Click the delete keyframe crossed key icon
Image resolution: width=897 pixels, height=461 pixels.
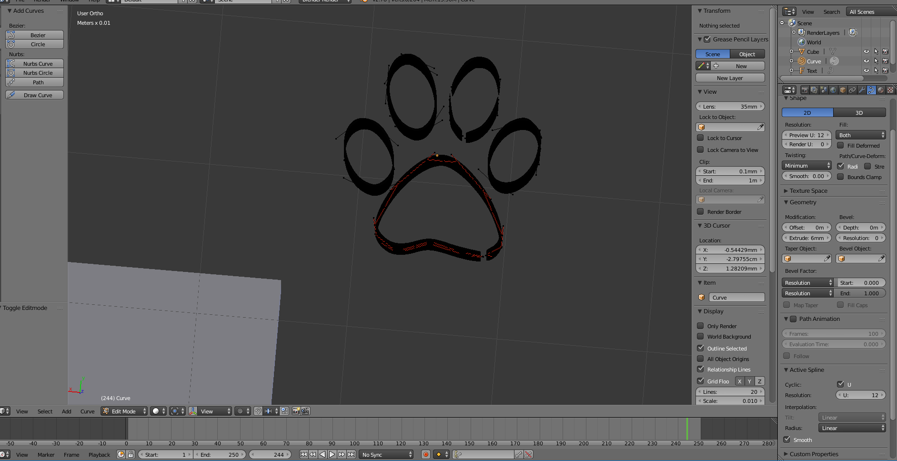(x=528, y=455)
